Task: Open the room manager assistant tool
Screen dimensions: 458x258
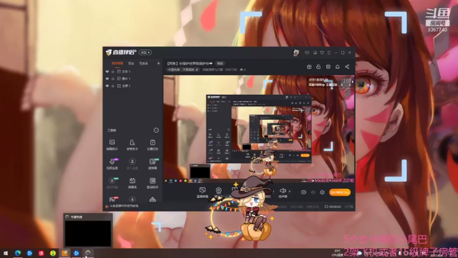Action: click(x=132, y=145)
